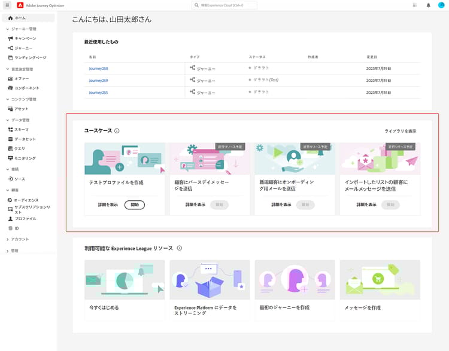Click the 作成者 column header

coord(313,57)
